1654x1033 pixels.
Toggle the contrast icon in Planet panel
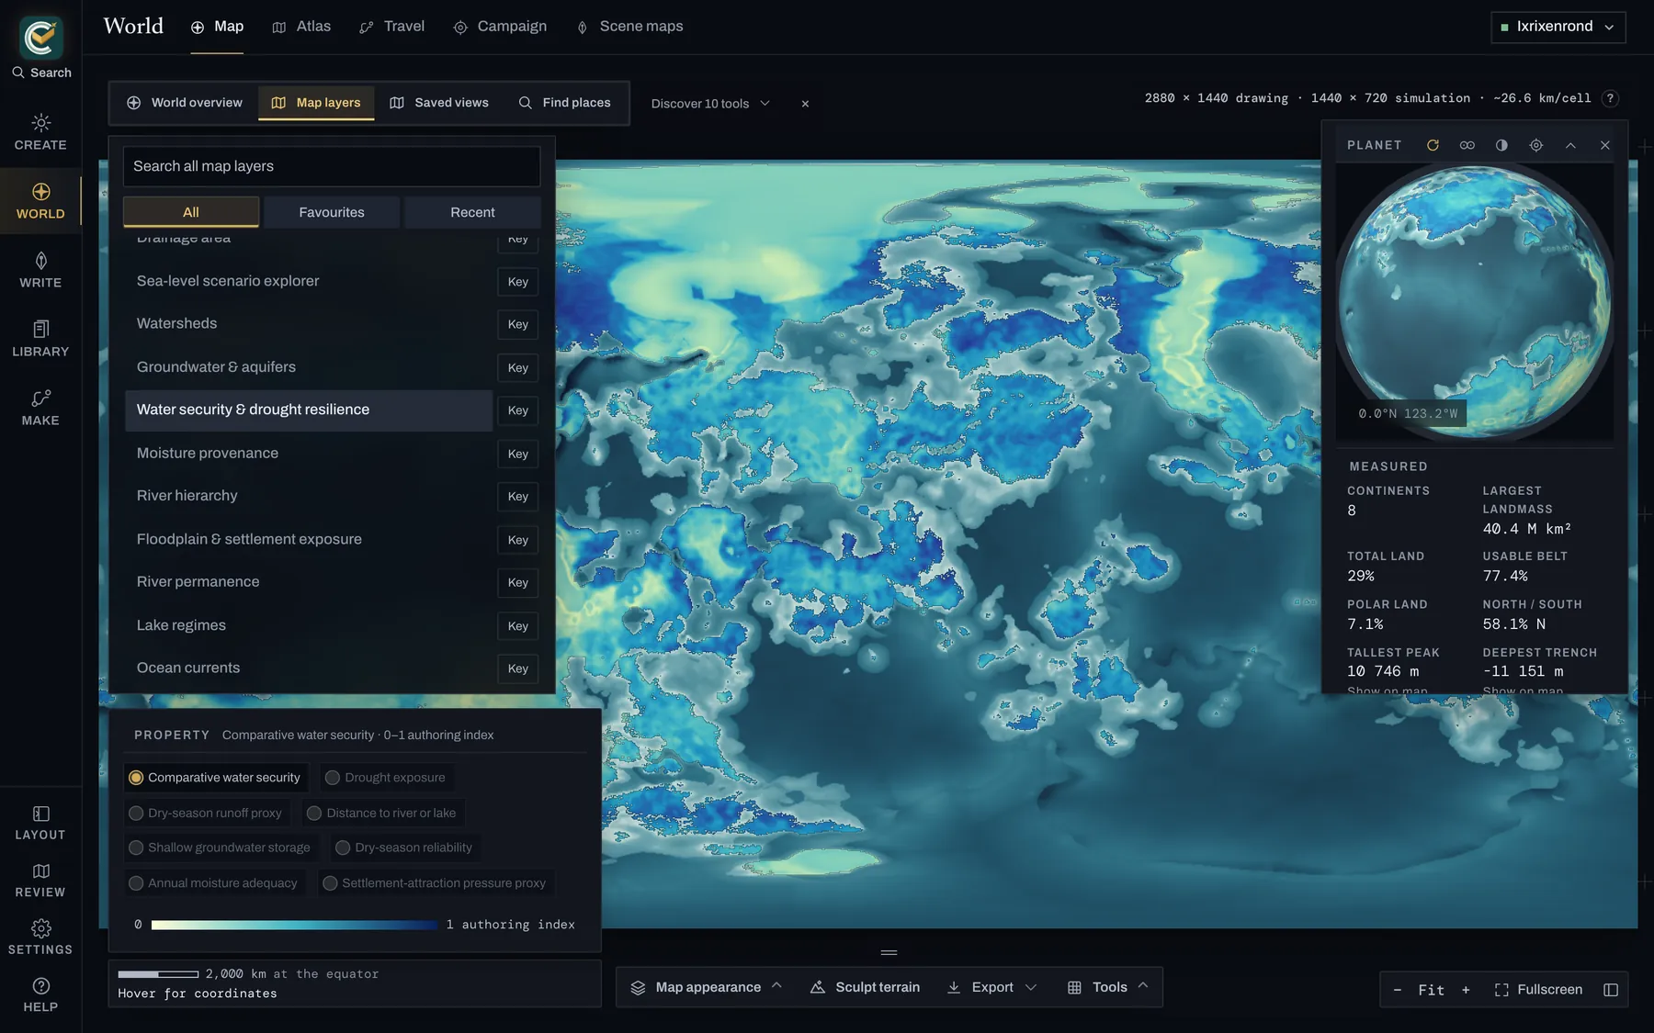tap(1501, 145)
